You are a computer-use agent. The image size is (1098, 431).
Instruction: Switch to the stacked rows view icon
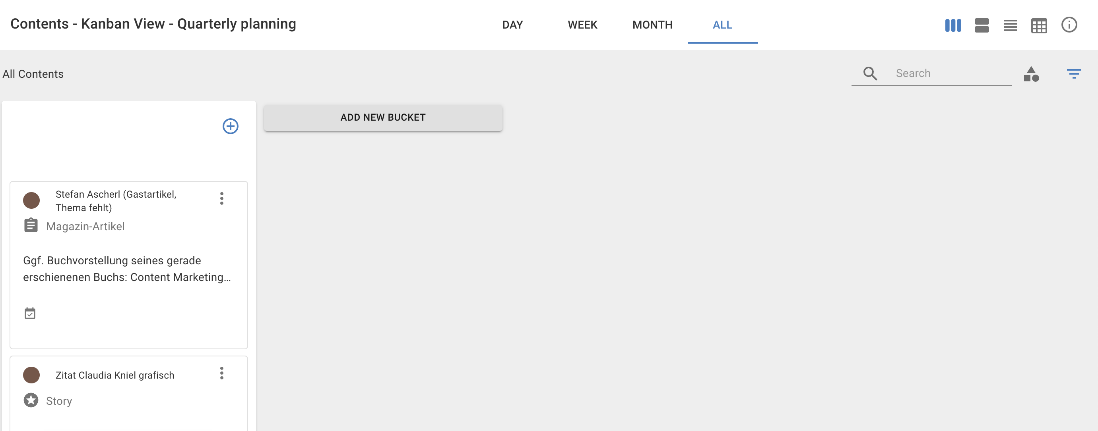pyautogui.click(x=981, y=25)
